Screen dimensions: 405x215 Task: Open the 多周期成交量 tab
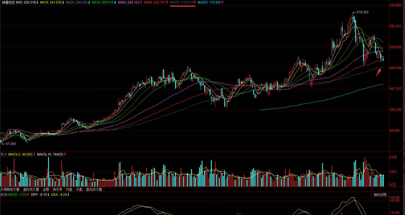click(x=10, y=189)
